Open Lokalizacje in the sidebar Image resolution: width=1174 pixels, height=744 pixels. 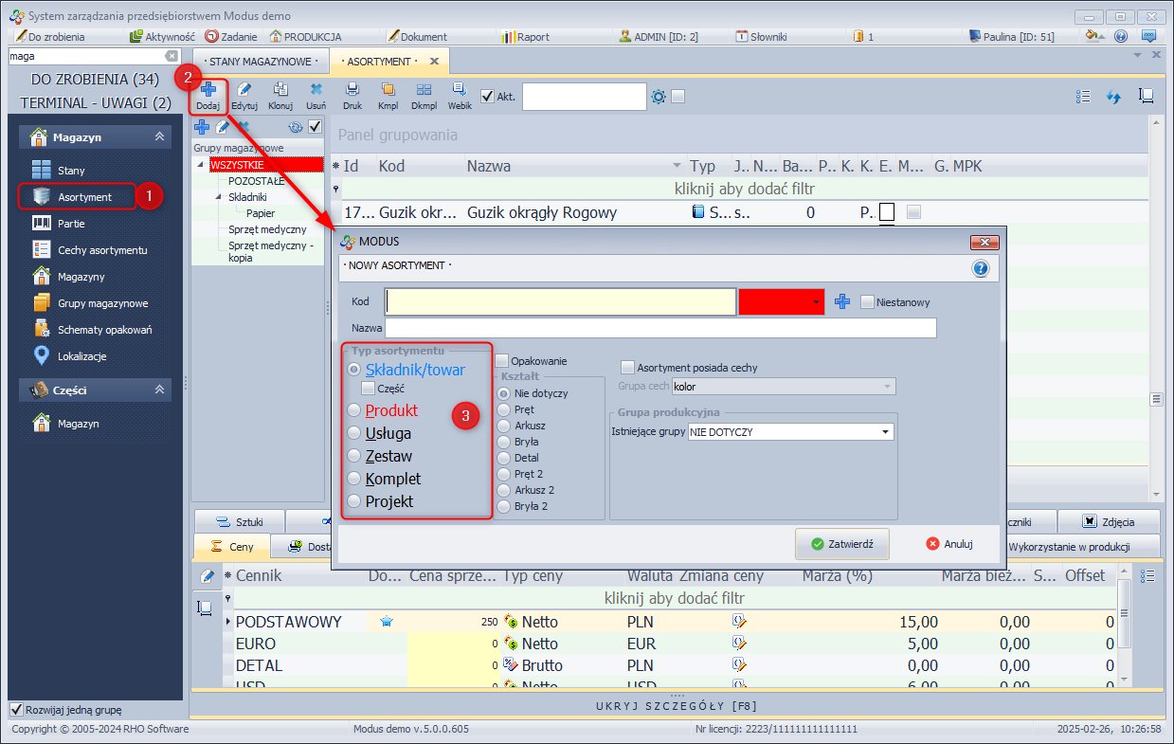81,356
